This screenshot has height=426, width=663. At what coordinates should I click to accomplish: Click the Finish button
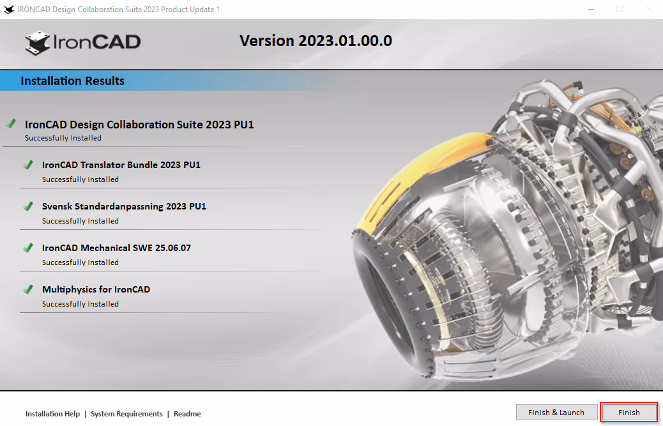[629, 413]
